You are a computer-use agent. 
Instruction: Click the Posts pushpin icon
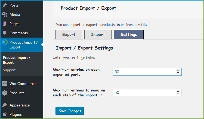pyautogui.click(x=5, y=5)
